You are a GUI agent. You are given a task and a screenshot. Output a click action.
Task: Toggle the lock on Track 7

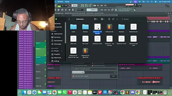point(45,70)
